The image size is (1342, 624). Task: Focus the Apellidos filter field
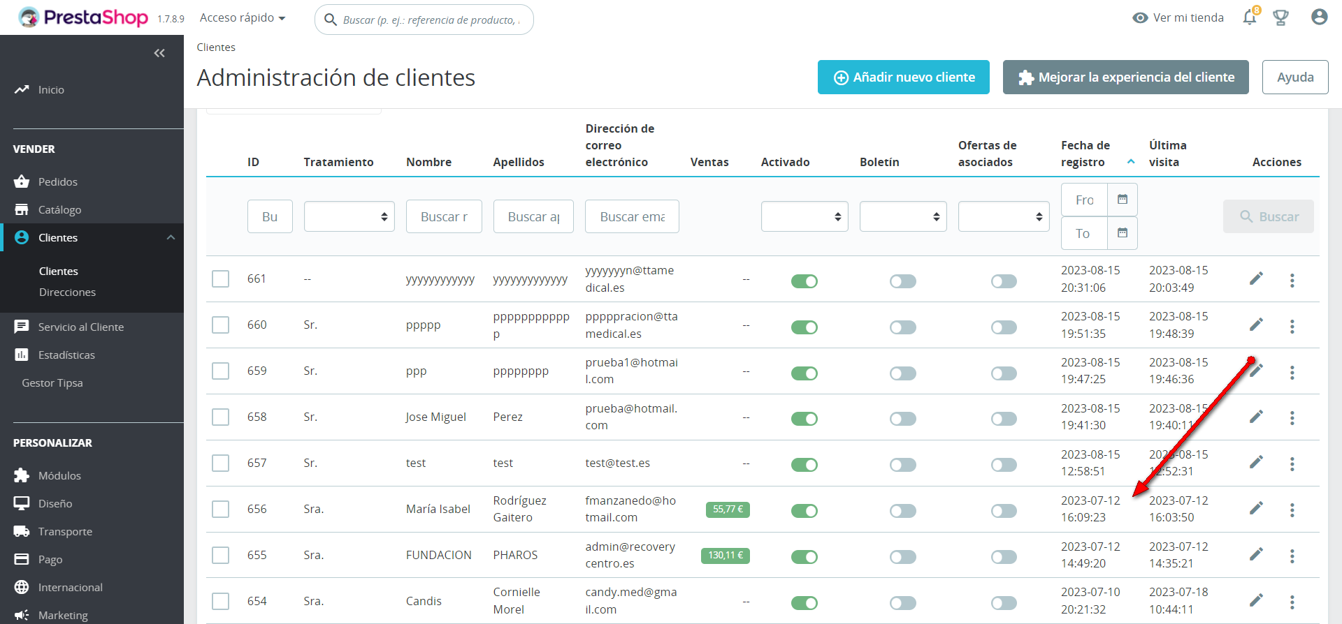[533, 216]
